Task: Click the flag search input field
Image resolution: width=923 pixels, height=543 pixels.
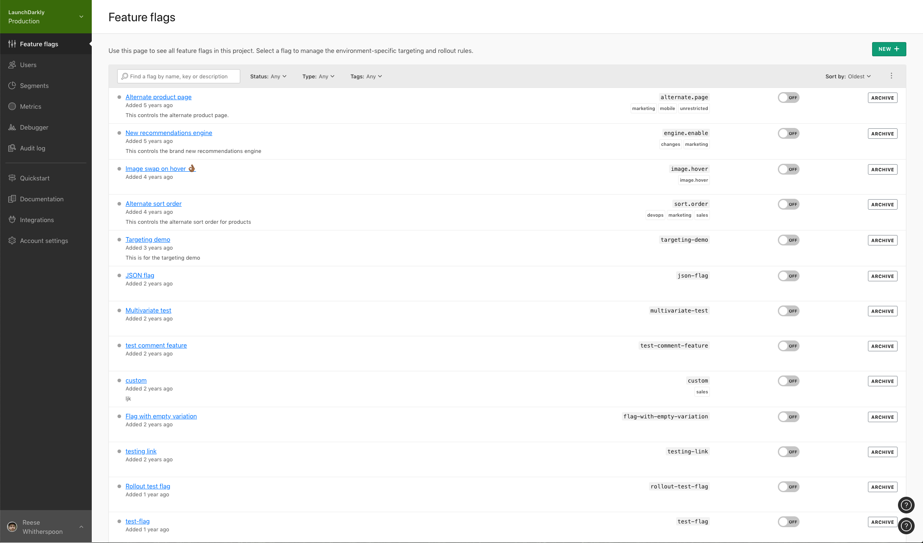Action: [x=179, y=76]
